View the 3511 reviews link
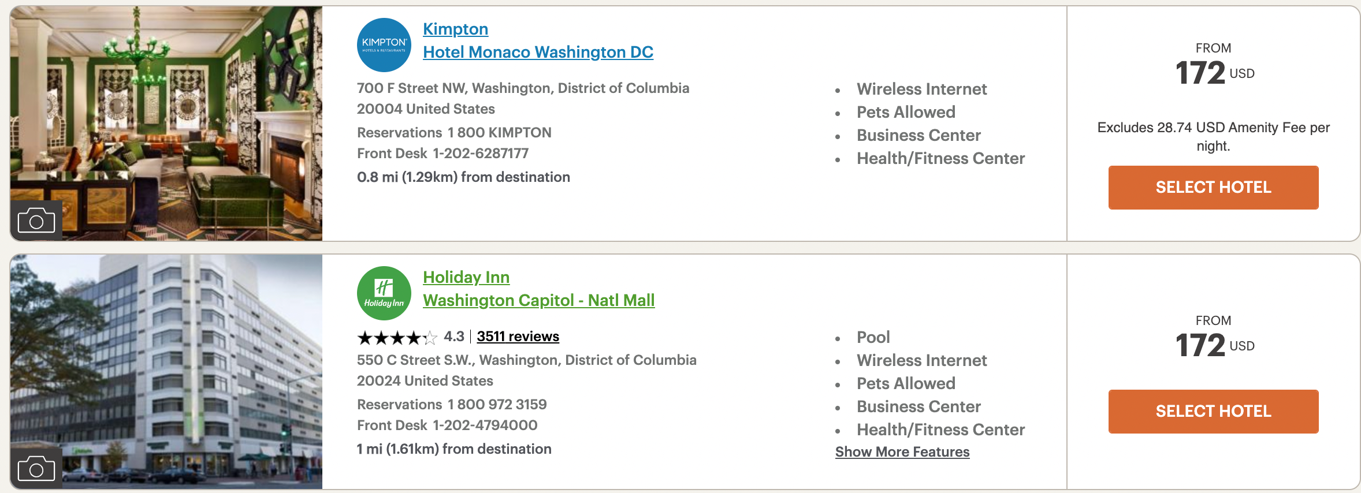Screen dimensions: 1361x493 [x=518, y=337]
